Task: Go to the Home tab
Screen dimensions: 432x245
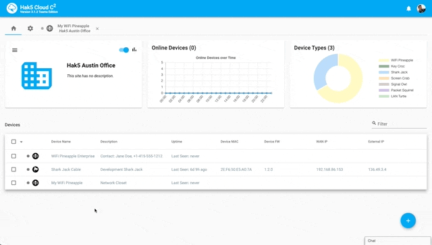Action: coord(13,28)
